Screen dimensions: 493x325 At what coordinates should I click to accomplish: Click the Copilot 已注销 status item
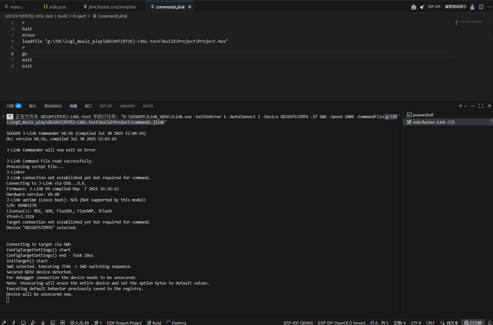click(x=473, y=323)
